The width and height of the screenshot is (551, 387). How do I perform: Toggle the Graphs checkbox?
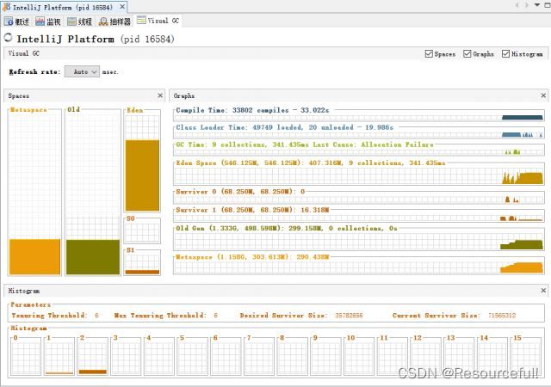tap(467, 53)
